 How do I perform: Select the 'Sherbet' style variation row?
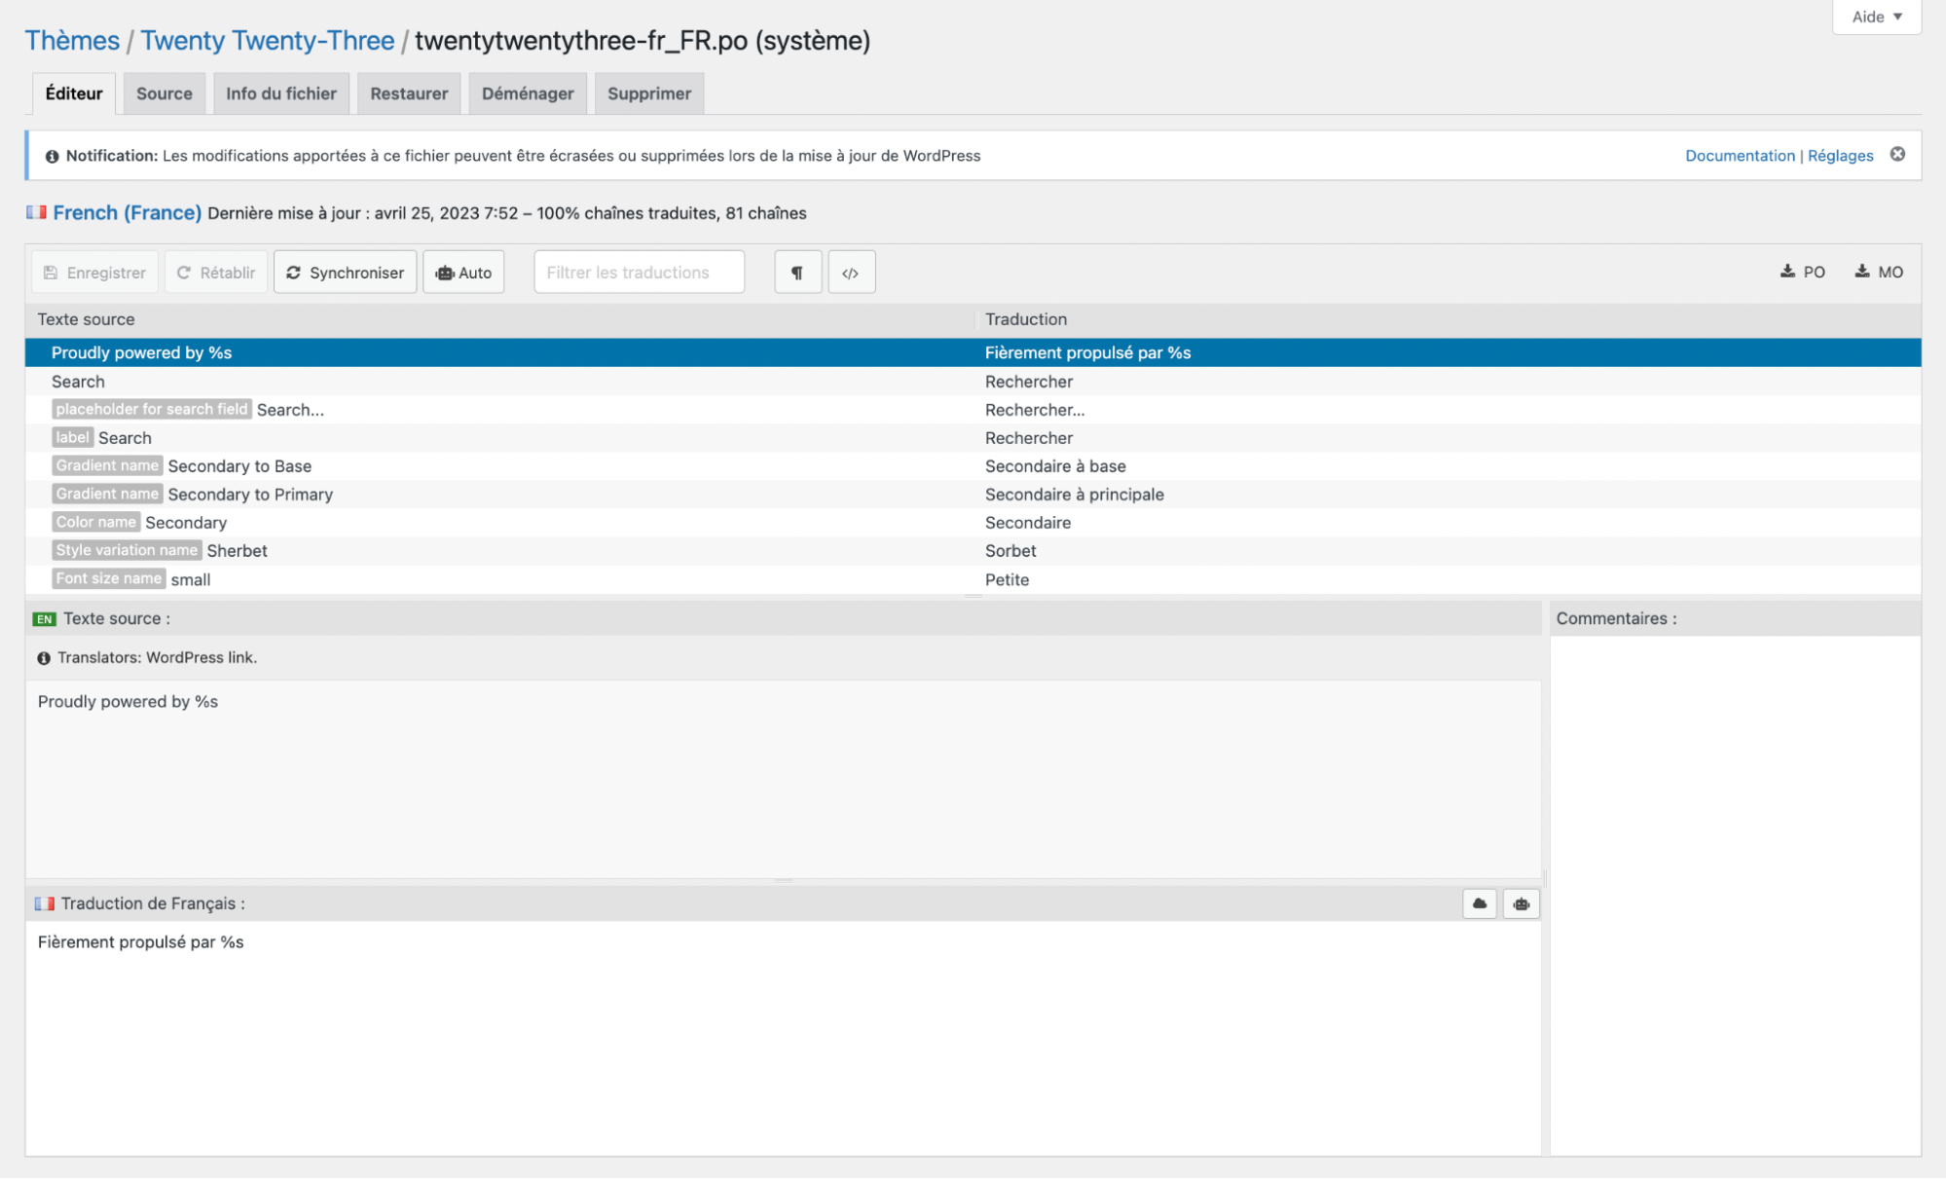click(x=973, y=551)
